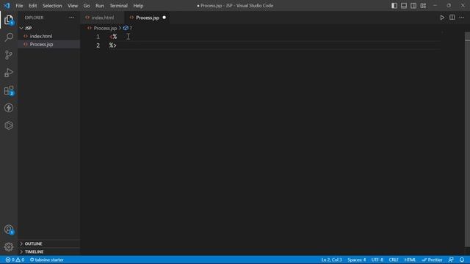This screenshot has width=470, height=264.
Task: Expand the OUTLINE section
Action: [33, 243]
